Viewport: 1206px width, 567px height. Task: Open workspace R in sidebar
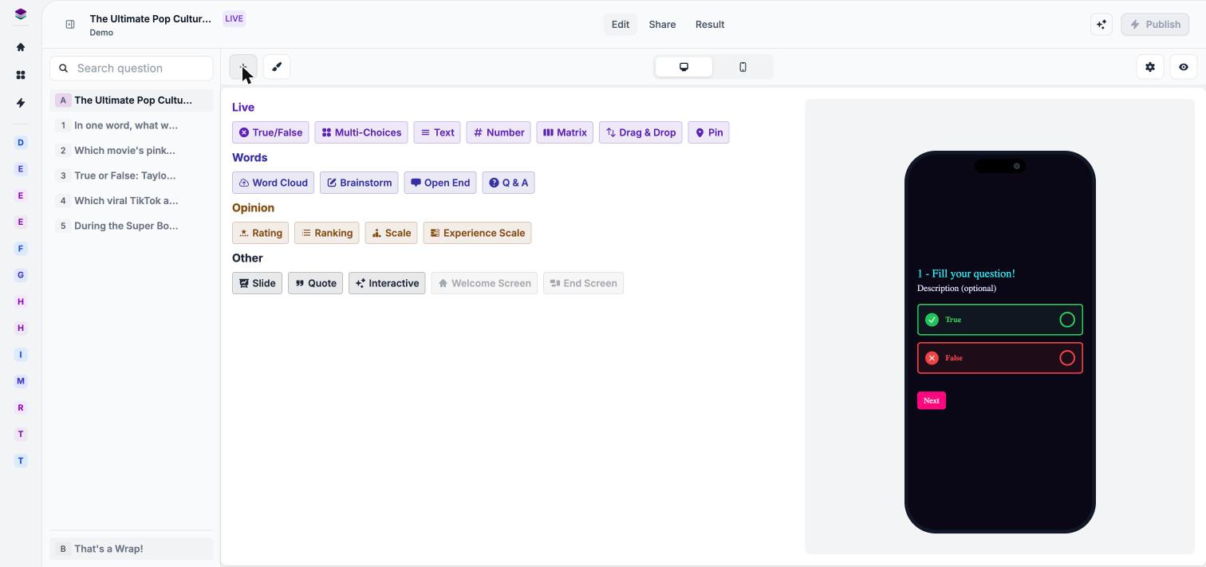click(x=21, y=408)
